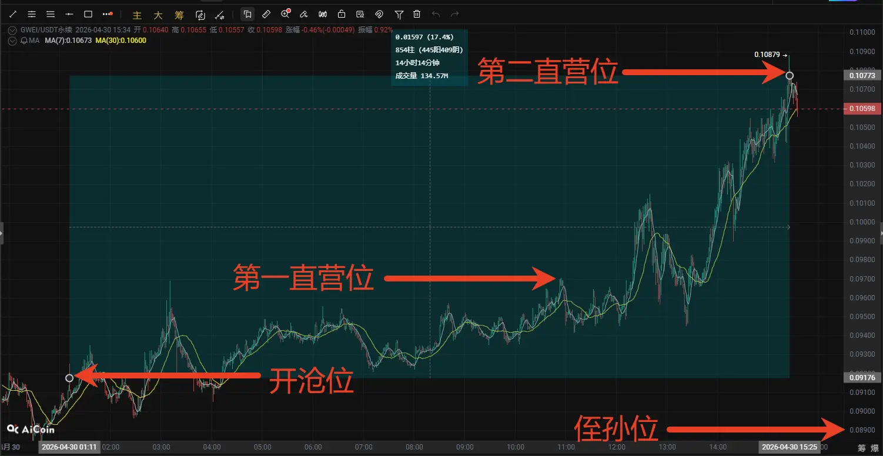The image size is (883, 456).
Task: Select the rectangle shape drawing tool
Action: point(88,14)
